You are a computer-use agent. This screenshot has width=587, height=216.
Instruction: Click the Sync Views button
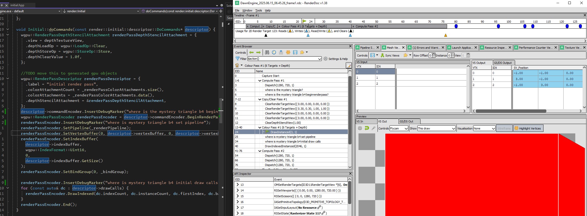390,55
